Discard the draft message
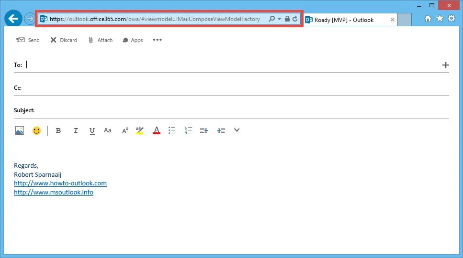The width and height of the screenshot is (463, 258). 64,40
